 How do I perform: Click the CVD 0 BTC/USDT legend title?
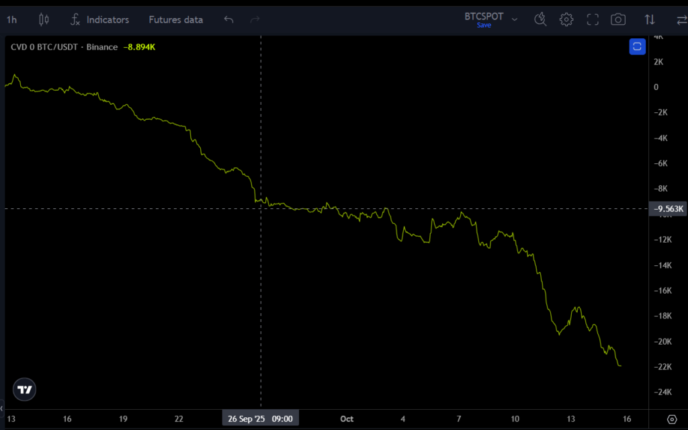tap(64, 47)
